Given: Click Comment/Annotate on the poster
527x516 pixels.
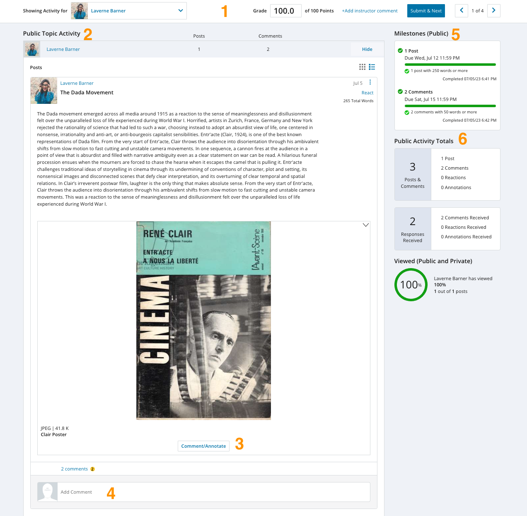Looking at the screenshot, I should click(x=203, y=446).
